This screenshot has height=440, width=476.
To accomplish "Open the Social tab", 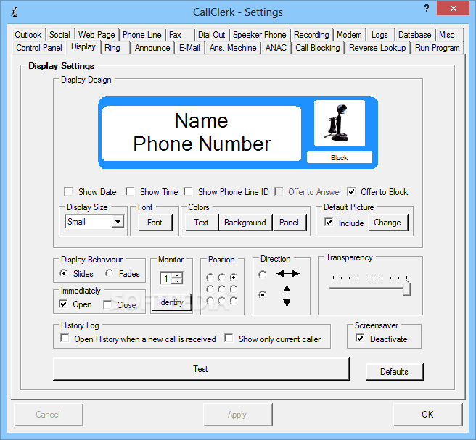I will [59, 35].
